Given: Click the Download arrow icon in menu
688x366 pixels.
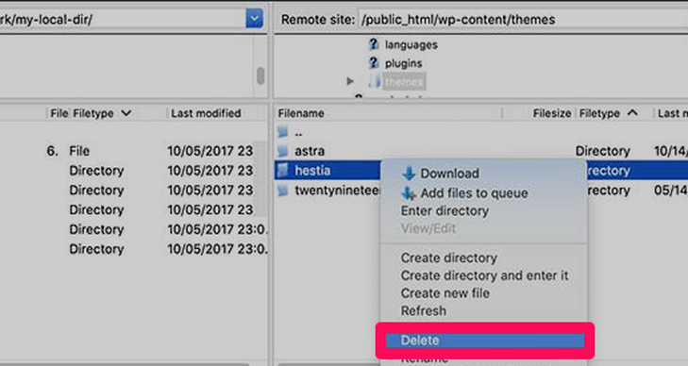Looking at the screenshot, I should tap(409, 174).
